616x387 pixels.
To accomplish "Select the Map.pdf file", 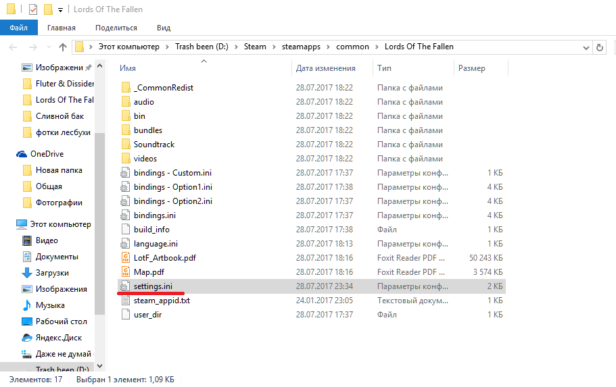I will tap(149, 272).
